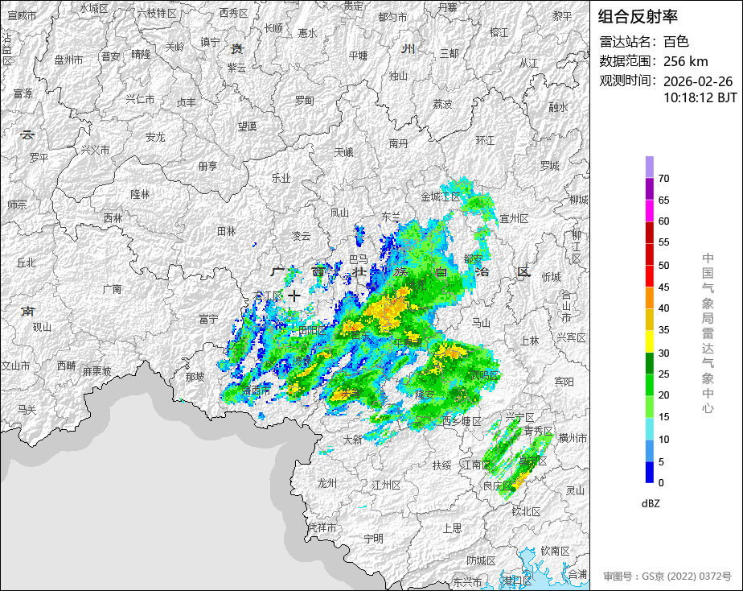Click the 兴义市 map label
This screenshot has width=743, height=591.
95,150
